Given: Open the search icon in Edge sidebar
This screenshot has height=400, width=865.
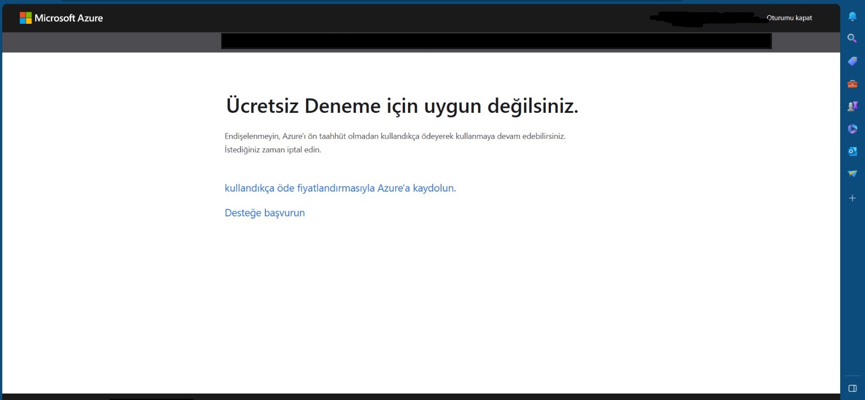Looking at the screenshot, I should coord(853,39).
